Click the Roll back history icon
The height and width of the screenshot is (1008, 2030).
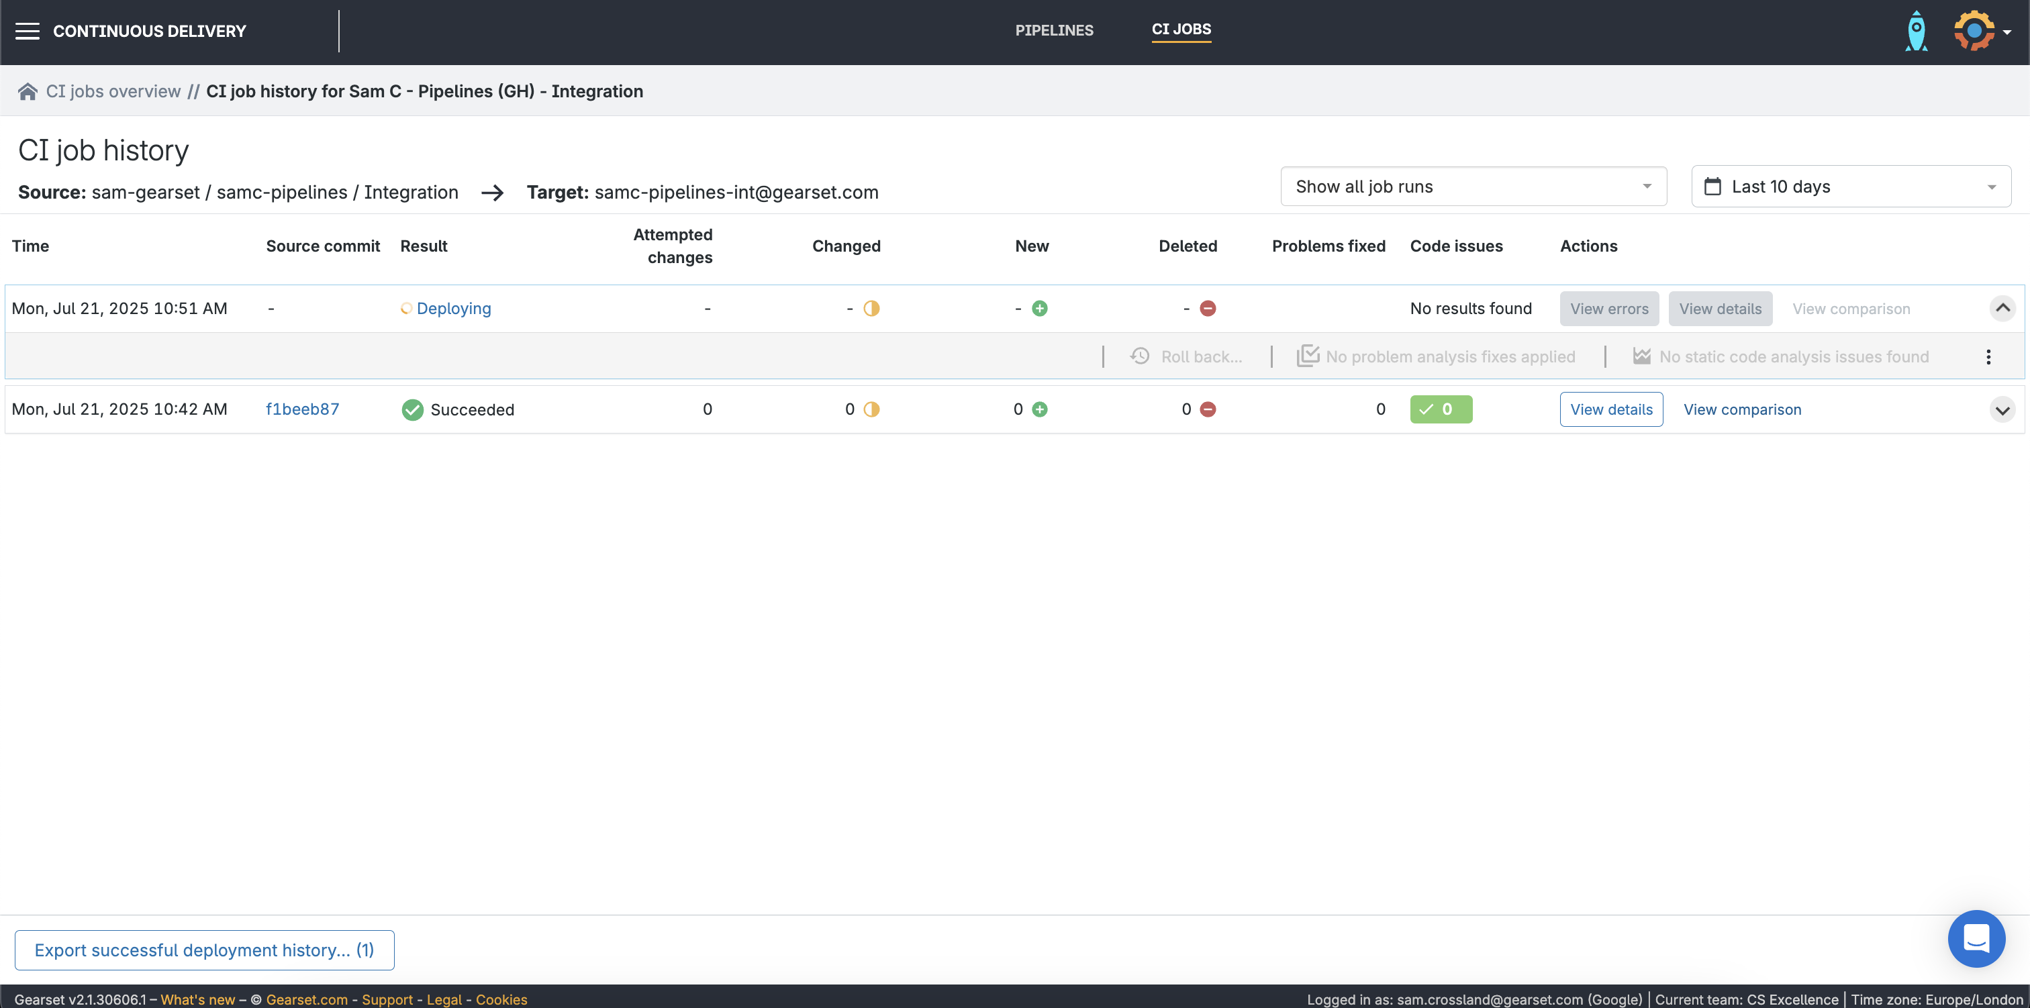click(x=1139, y=356)
